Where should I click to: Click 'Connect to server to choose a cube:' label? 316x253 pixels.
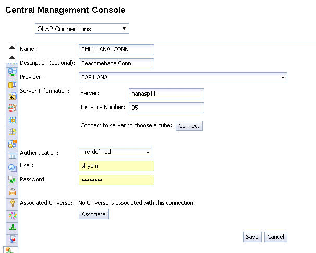(x=126, y=126)
